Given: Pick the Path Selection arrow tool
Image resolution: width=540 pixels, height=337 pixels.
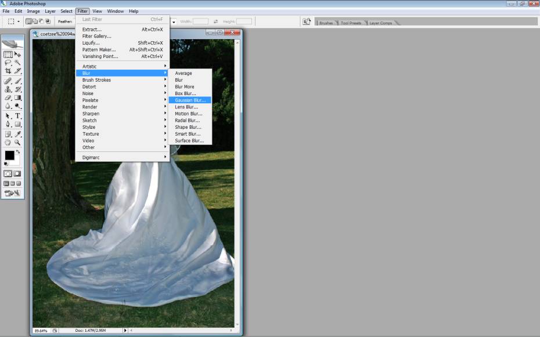Looking at the screenshot, I should [x=8, y=116].
